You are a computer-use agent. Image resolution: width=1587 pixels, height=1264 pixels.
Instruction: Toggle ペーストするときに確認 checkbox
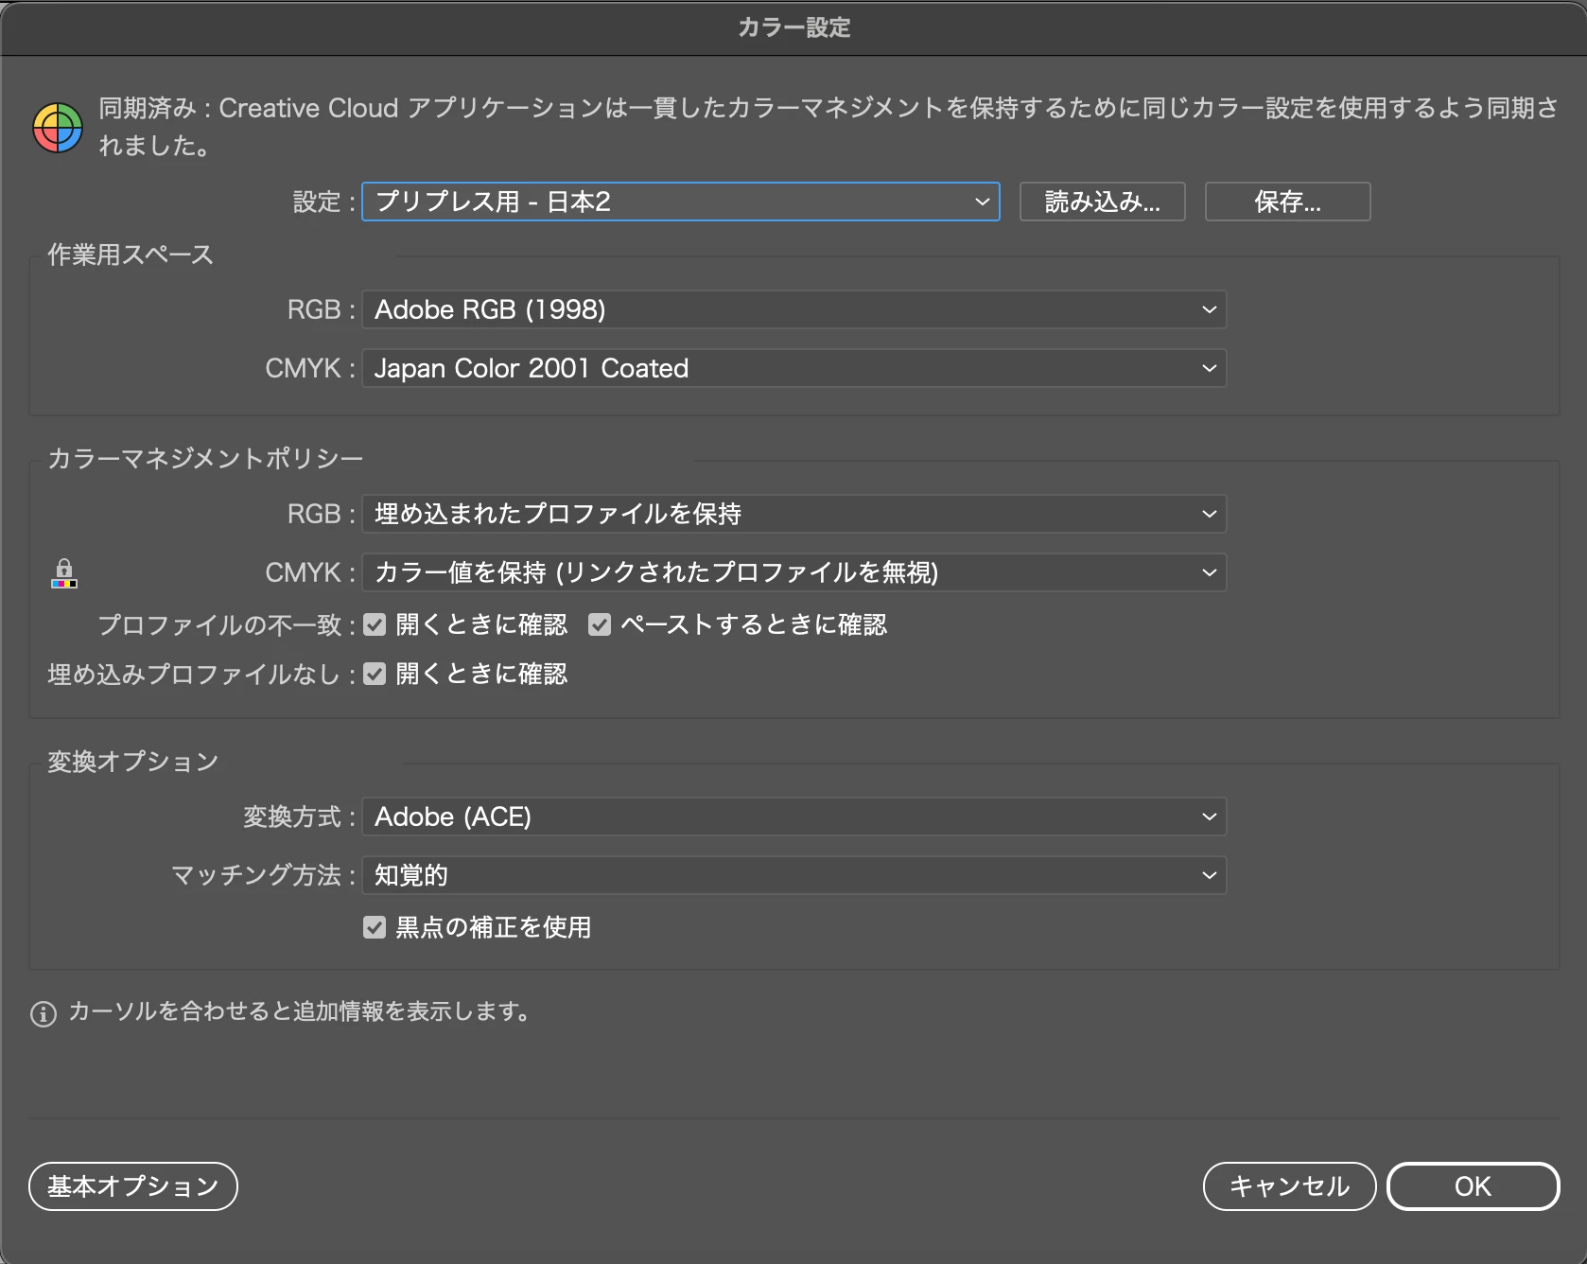click(x=600, y=624)
